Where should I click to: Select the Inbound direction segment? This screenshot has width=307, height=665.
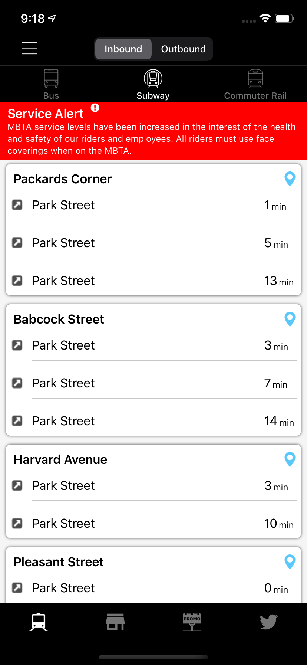tap(123, 49)
